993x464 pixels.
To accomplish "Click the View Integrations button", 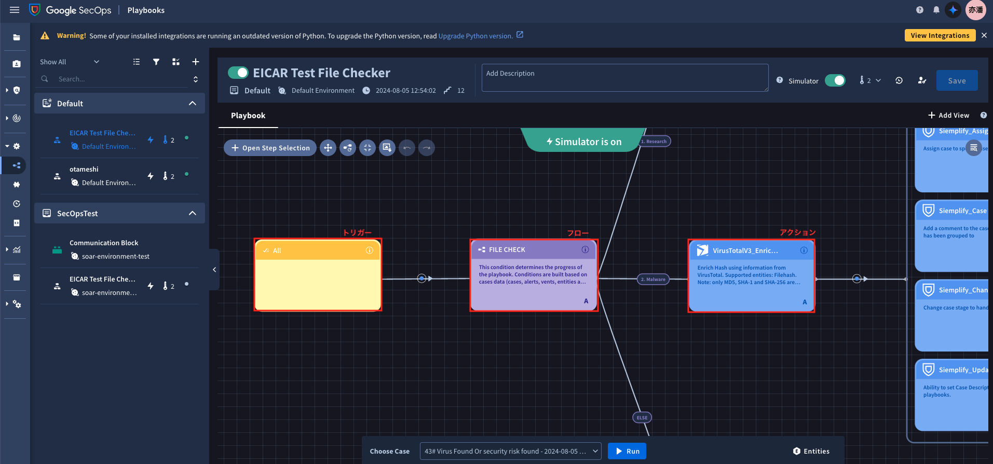I will point(940,35).
